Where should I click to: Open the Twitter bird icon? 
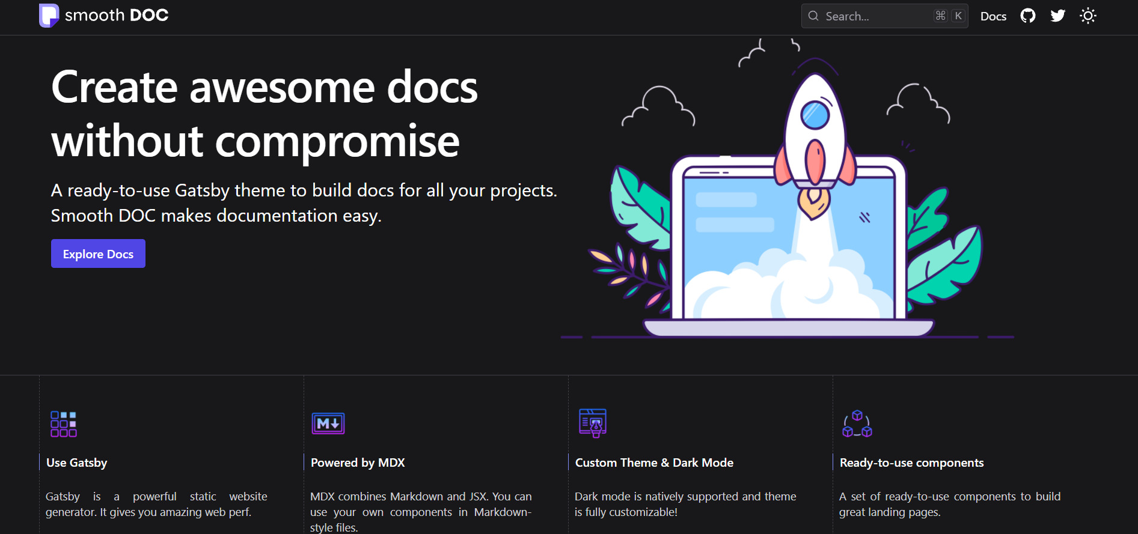point(1058,16)
